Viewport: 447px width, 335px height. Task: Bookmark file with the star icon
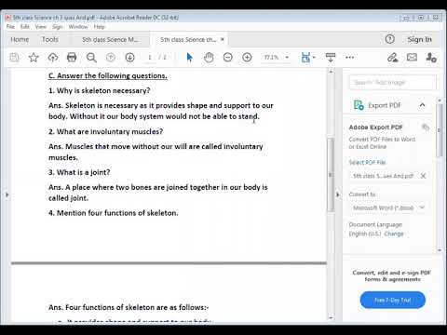(34, 58)
